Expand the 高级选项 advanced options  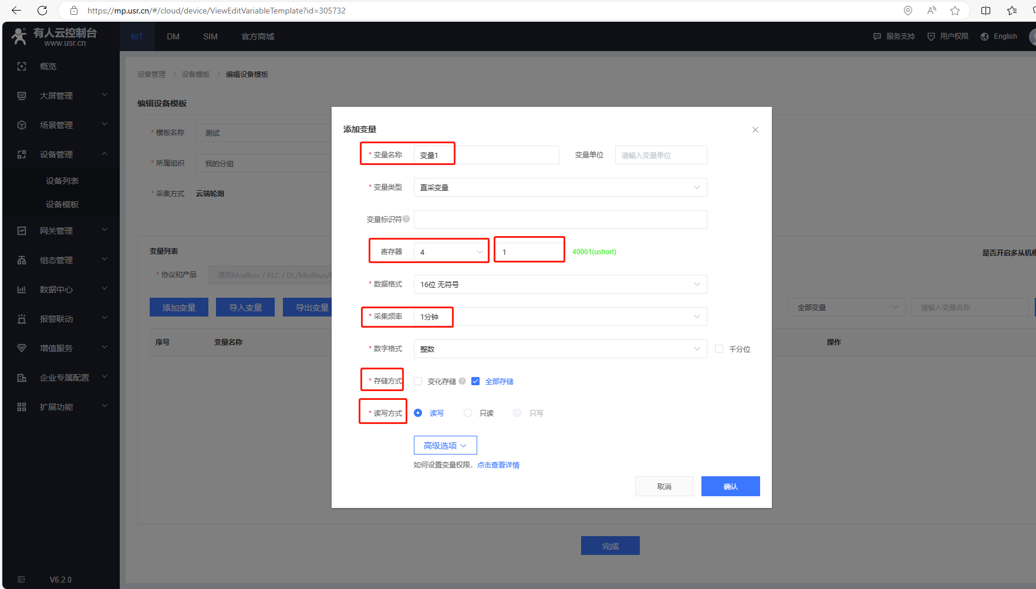445,445
